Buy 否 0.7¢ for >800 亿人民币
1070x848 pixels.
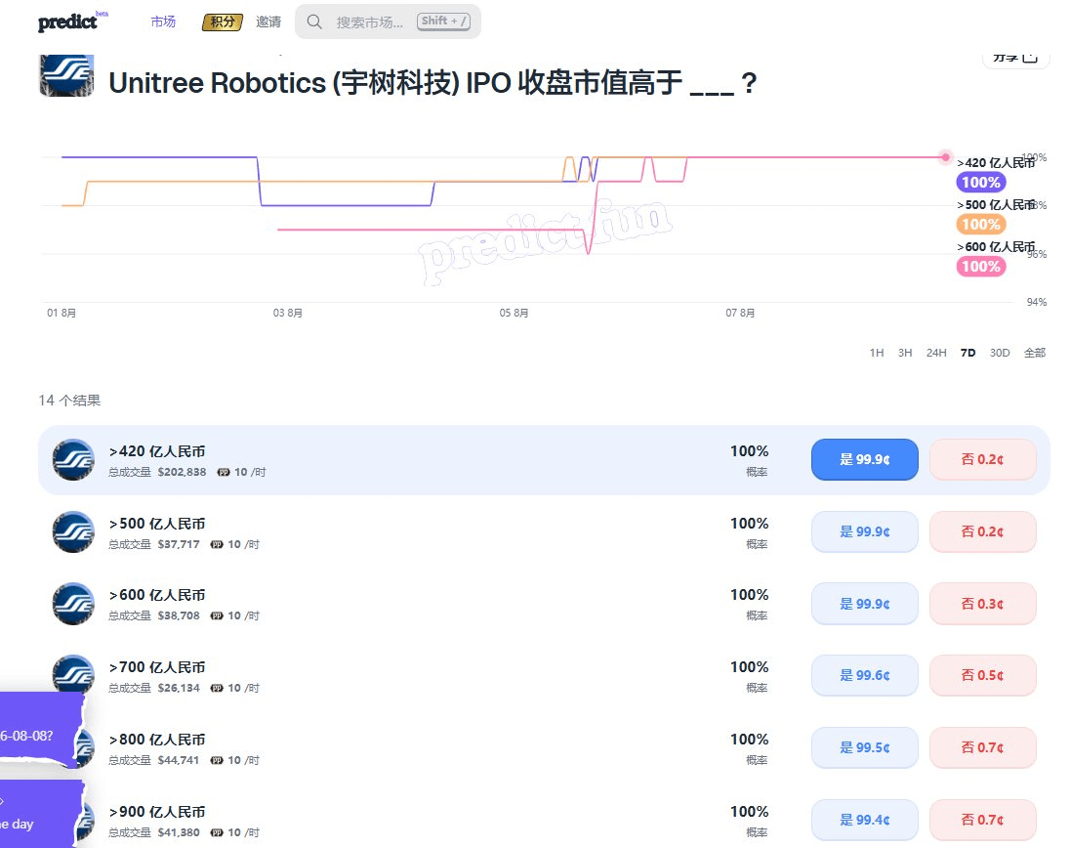click(x=983, y=747)
